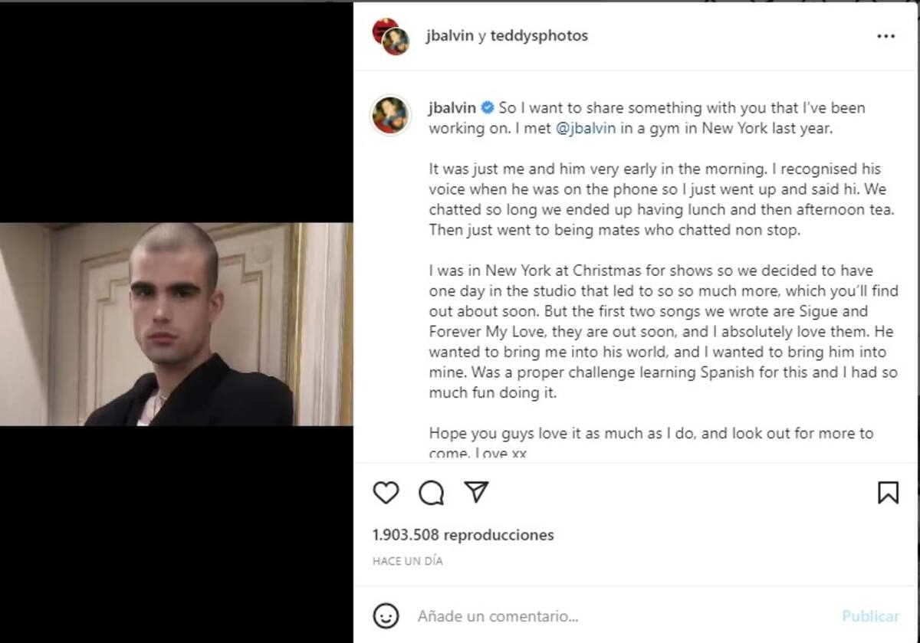920x643 pixels.
Task: Open jbalvin avatar beside the caption
Action: pyautogui.click(x=390, y=115)
